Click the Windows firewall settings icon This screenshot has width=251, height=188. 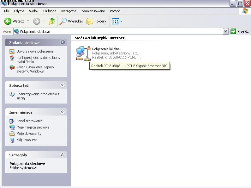[12, 67]
